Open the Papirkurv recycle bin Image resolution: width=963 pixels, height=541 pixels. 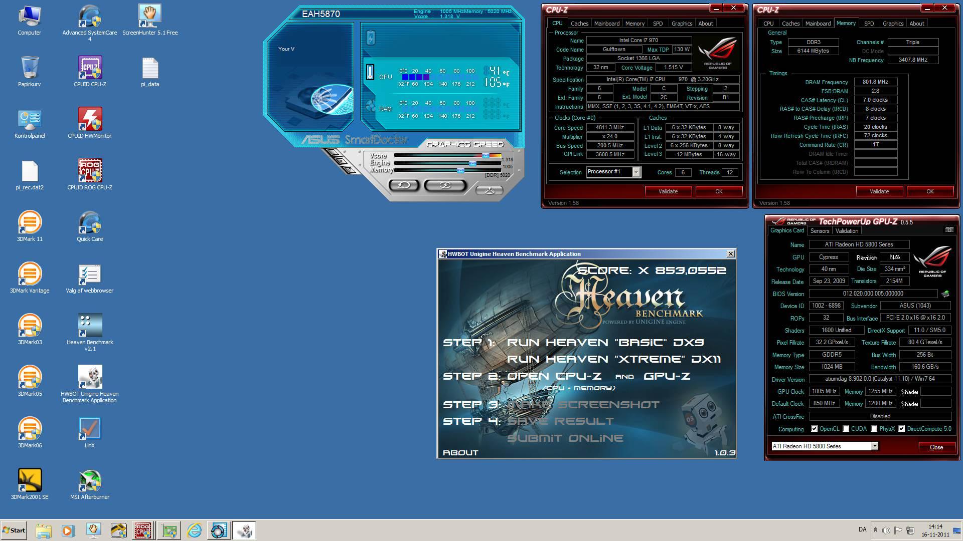[30, 72]
